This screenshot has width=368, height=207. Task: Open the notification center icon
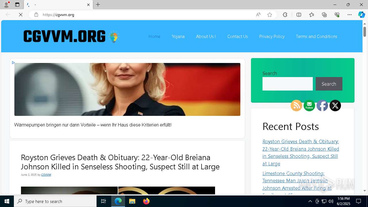[359, 201]
